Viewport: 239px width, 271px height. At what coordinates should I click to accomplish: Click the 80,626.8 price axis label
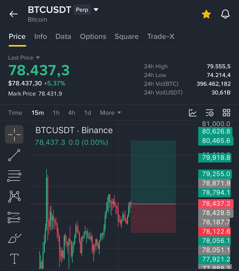[x=215, y=131]
